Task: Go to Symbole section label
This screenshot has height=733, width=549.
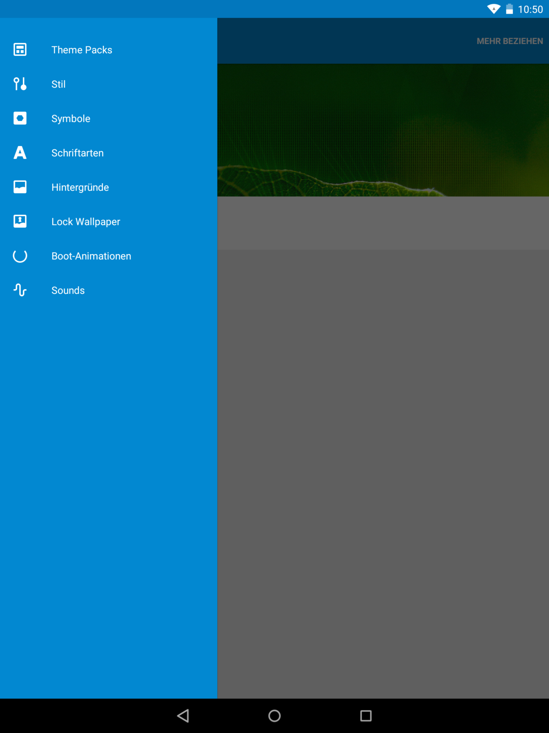Action: click(x=71, y=119)
